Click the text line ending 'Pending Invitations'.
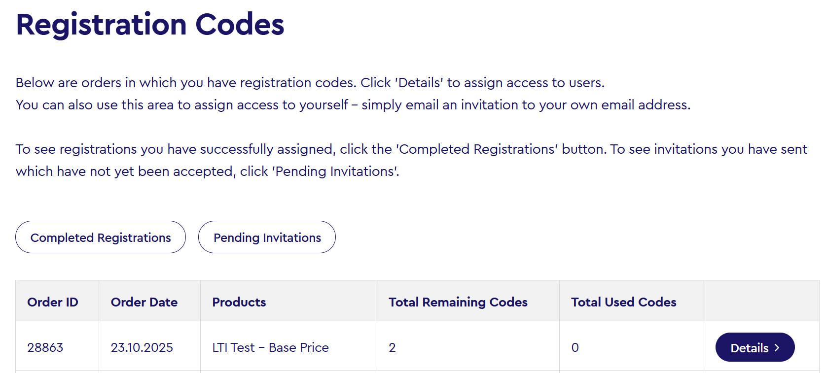This screenshot has height=373, width=826. pyautogui.click(x=207, y=171)
